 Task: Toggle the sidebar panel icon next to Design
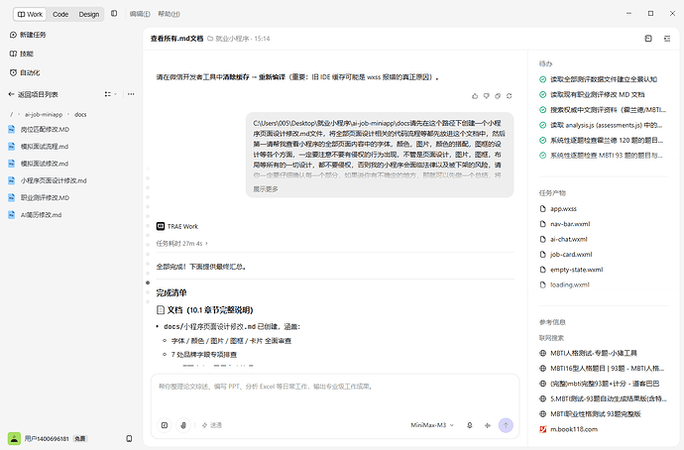114,14
